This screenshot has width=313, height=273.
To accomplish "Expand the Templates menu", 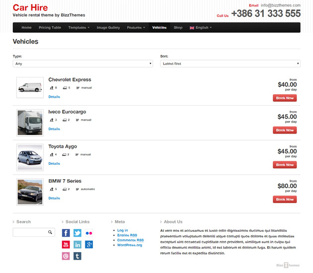I will click(79, 27).
